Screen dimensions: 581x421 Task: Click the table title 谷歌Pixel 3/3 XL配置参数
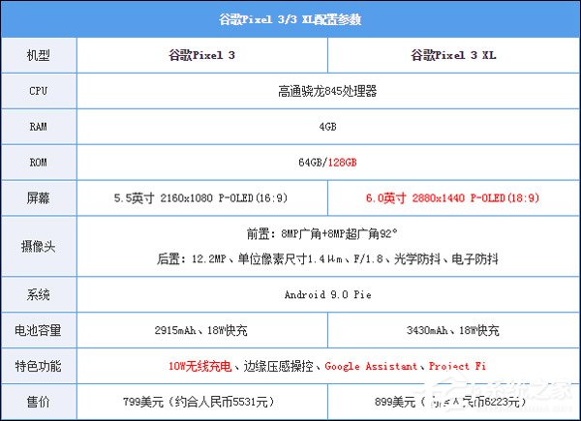290,19
